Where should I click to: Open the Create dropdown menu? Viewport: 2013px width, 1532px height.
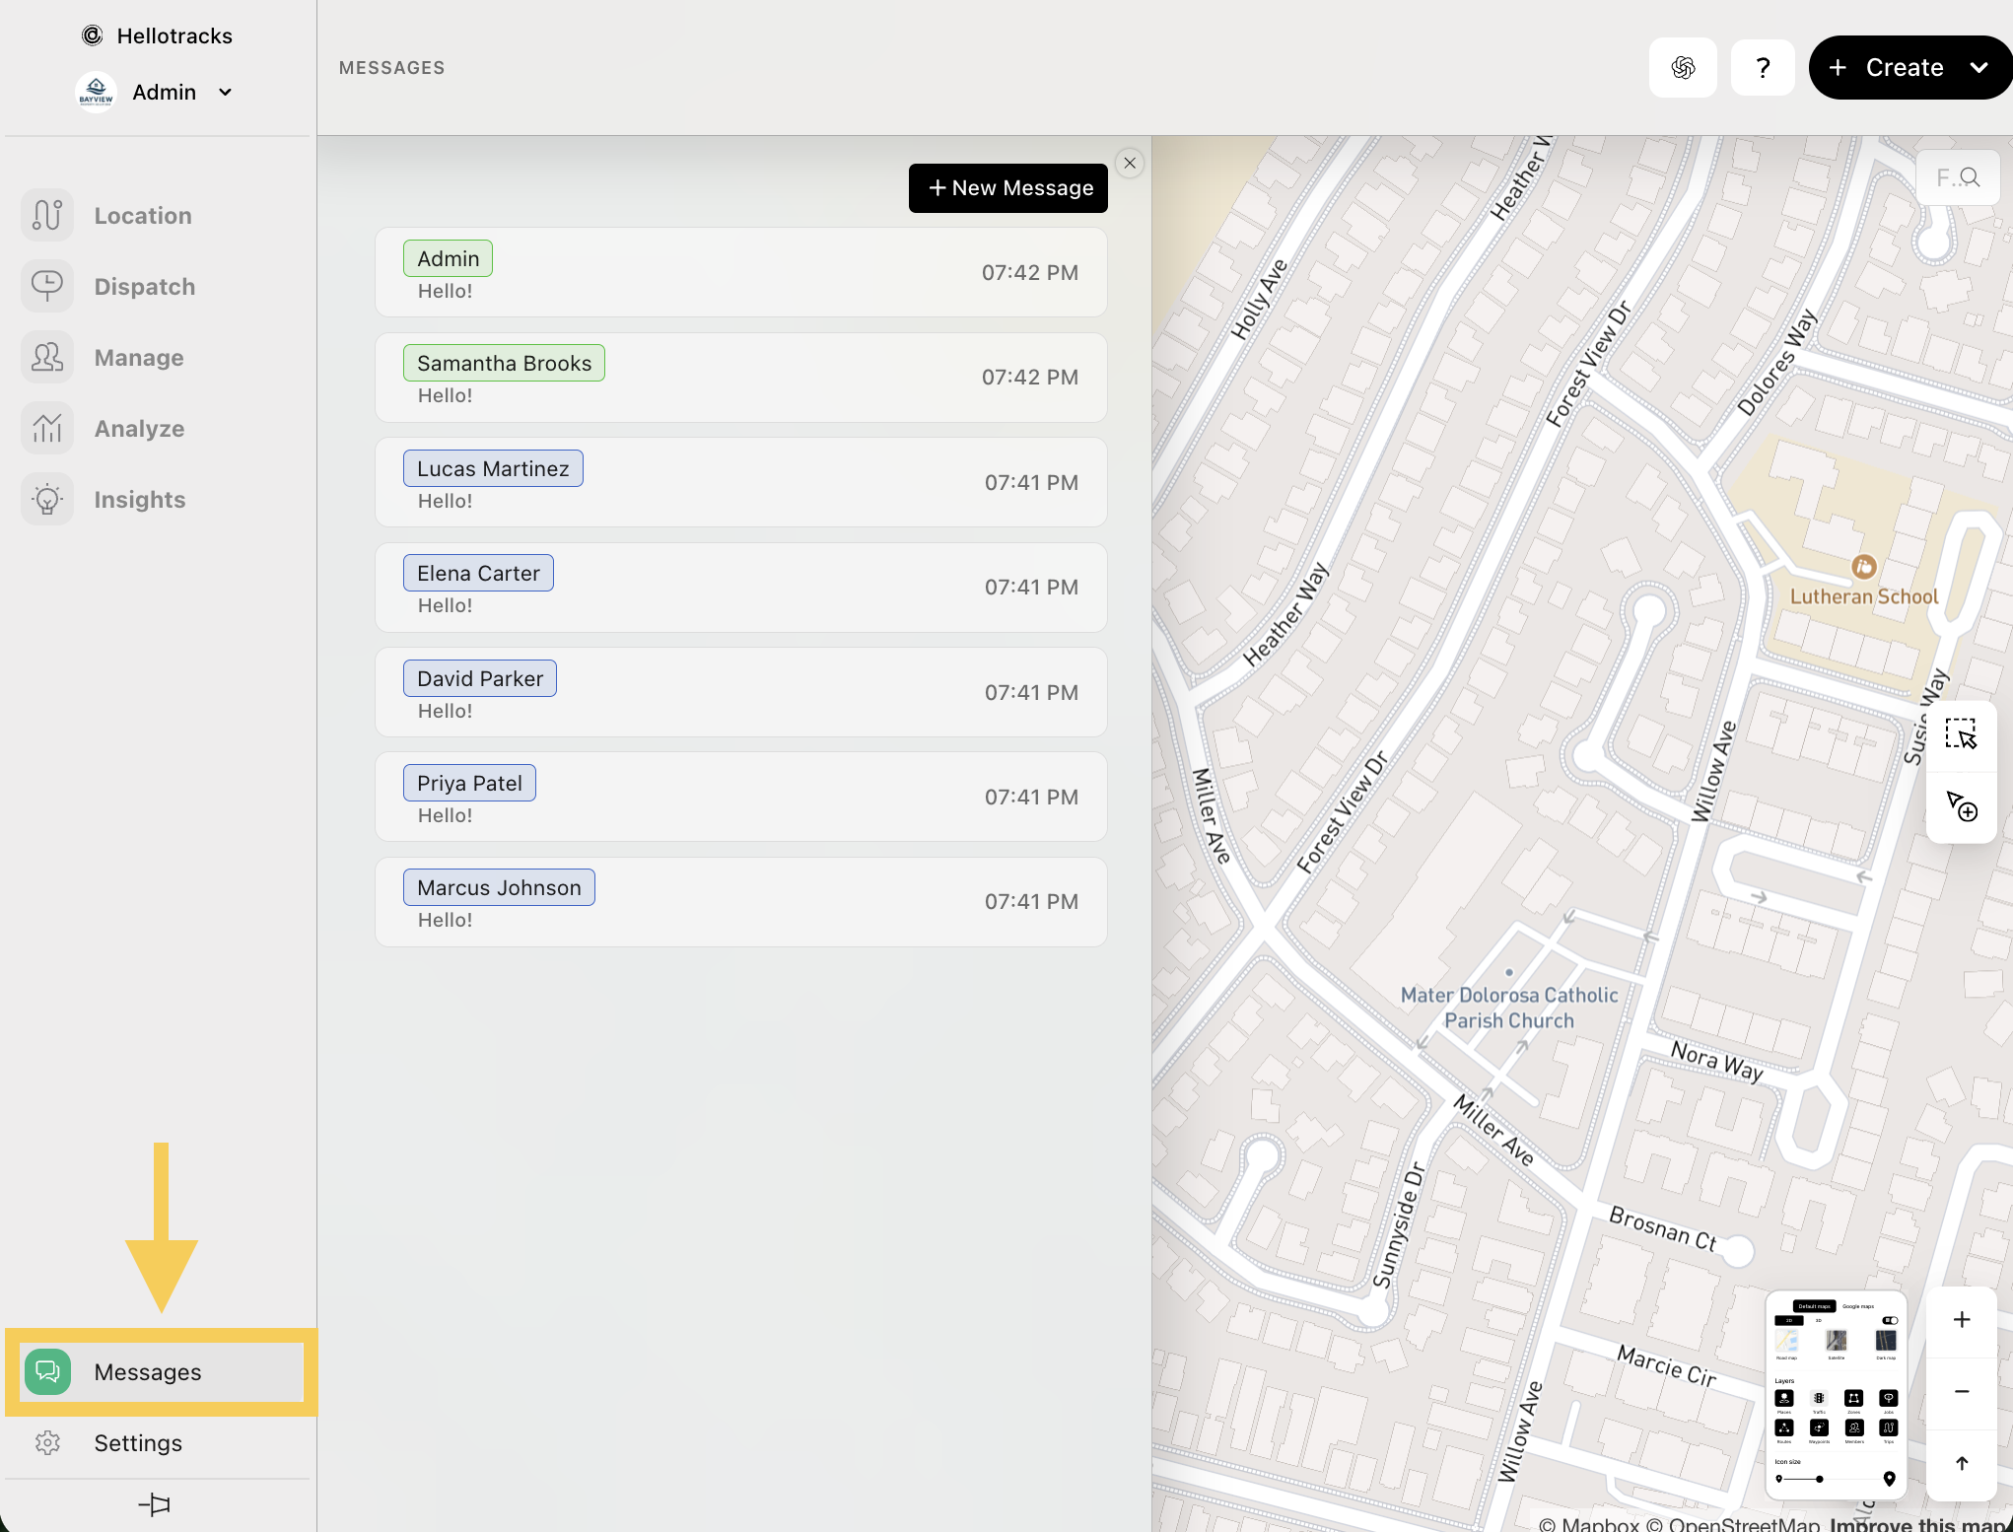[1978, 67]
